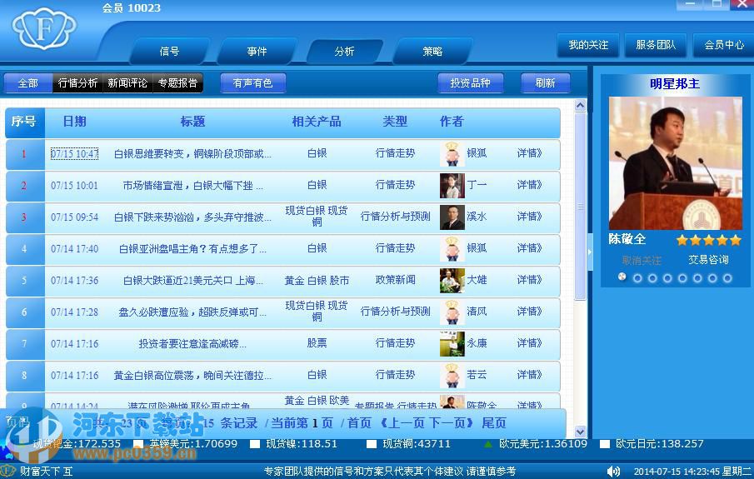Open 我的关注 page
The width and height of the screenshot is (754, 479).
tap(588, 45)
